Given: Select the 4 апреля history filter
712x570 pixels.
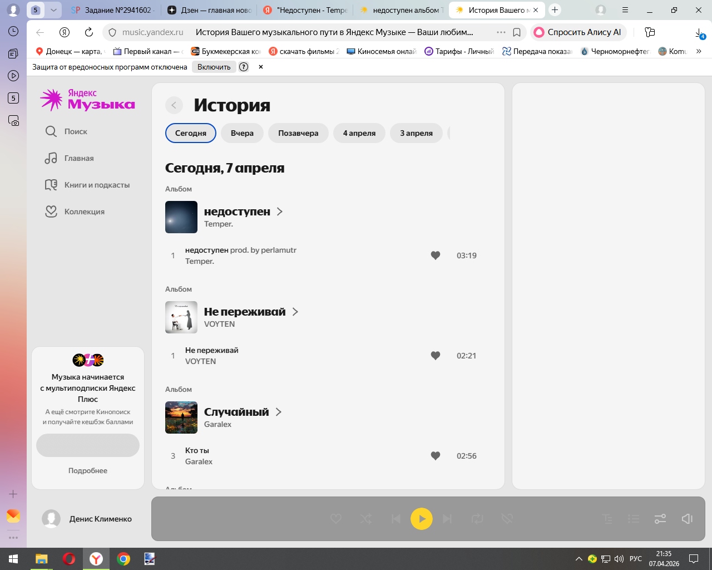Looking at the screenshot, I should point(359,133).
